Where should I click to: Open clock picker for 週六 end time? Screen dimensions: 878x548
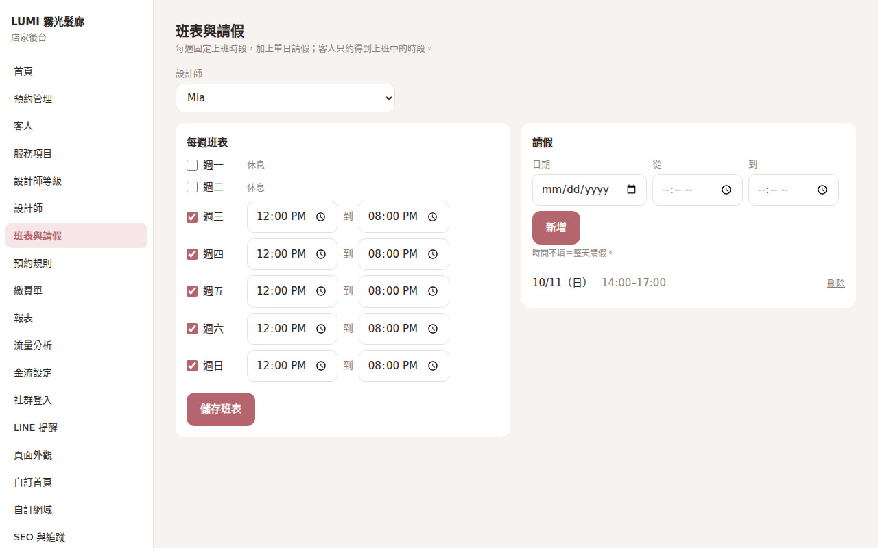(x=432, y=329)
